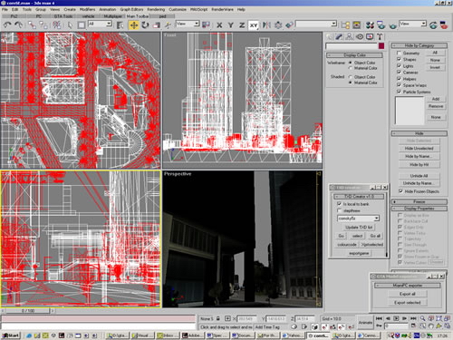Open the Utilities hammer panel tab
Viewport: 453px width, 340px height.
pyautogui.click(x=380, y=37)
